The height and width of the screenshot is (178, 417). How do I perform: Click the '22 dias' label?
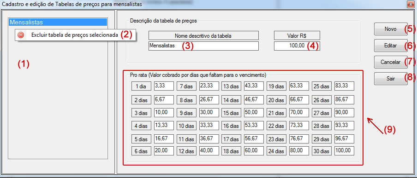click(x=277, y=126)
